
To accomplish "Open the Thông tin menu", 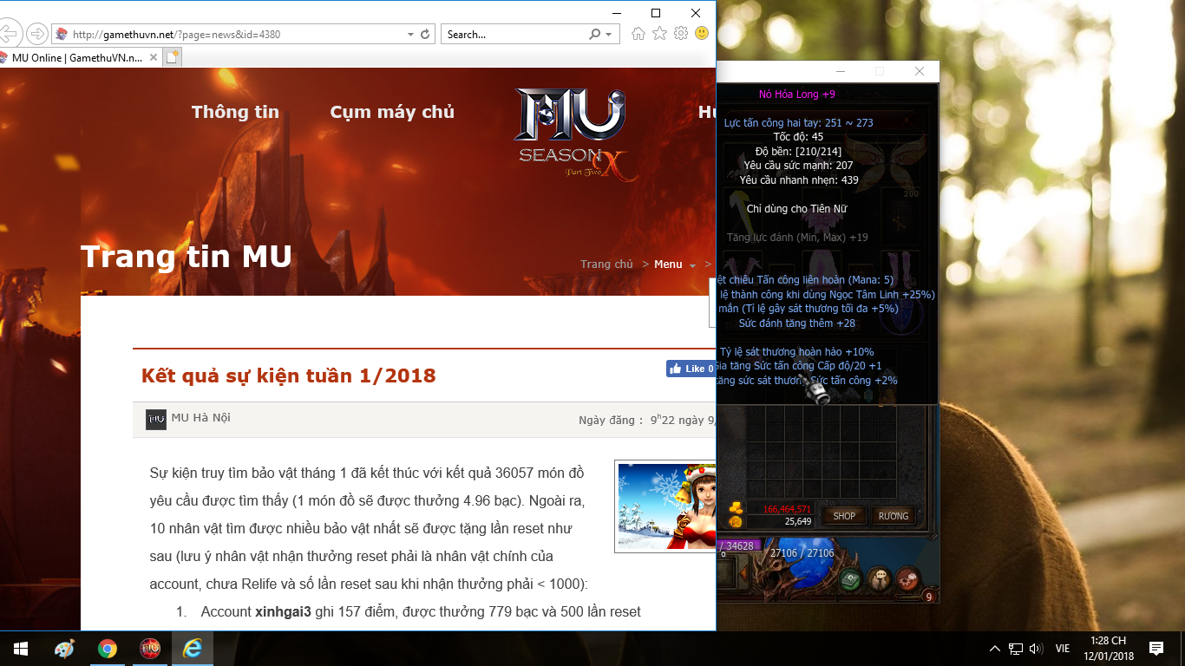I will click(235, 112).
